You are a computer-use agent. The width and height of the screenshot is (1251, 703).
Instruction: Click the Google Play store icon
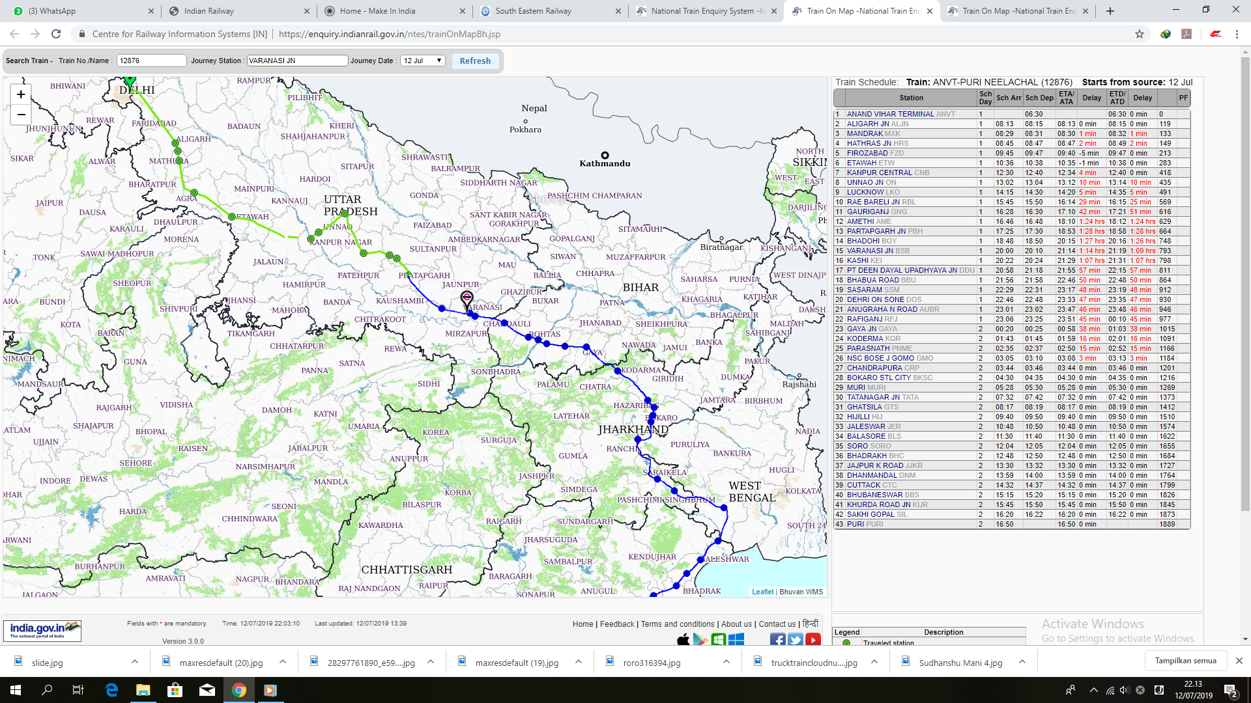(700, 640)
